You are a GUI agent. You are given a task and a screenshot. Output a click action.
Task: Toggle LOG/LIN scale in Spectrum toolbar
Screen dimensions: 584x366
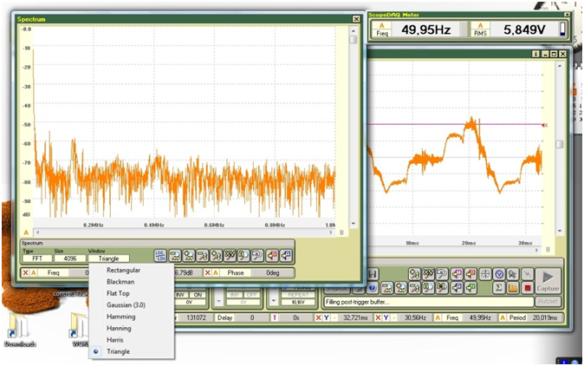160,256
